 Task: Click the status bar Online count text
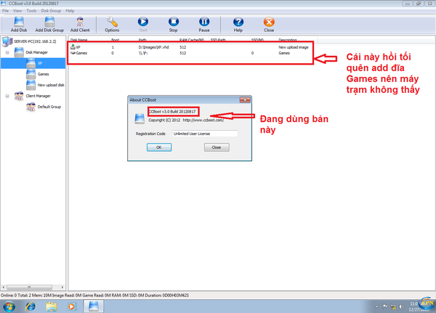[8, 296]
